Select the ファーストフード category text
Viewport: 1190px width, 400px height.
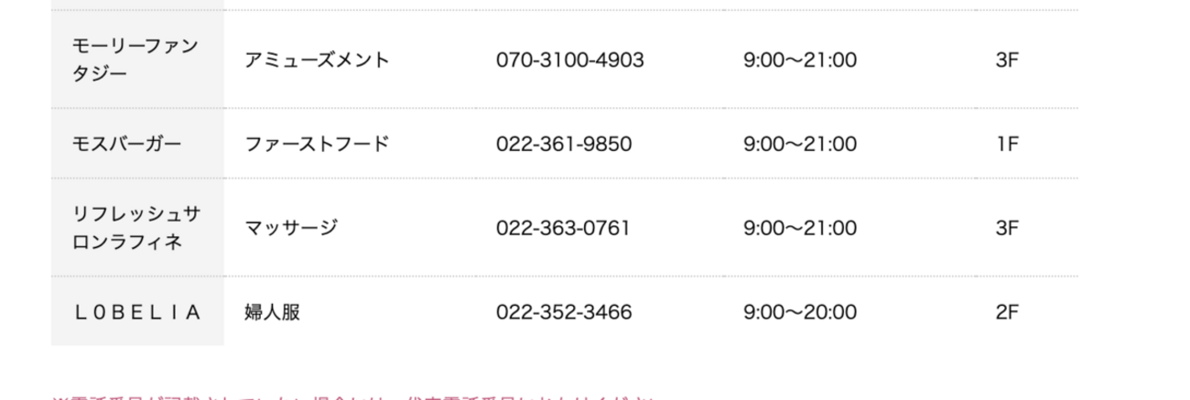click(317, 144)
